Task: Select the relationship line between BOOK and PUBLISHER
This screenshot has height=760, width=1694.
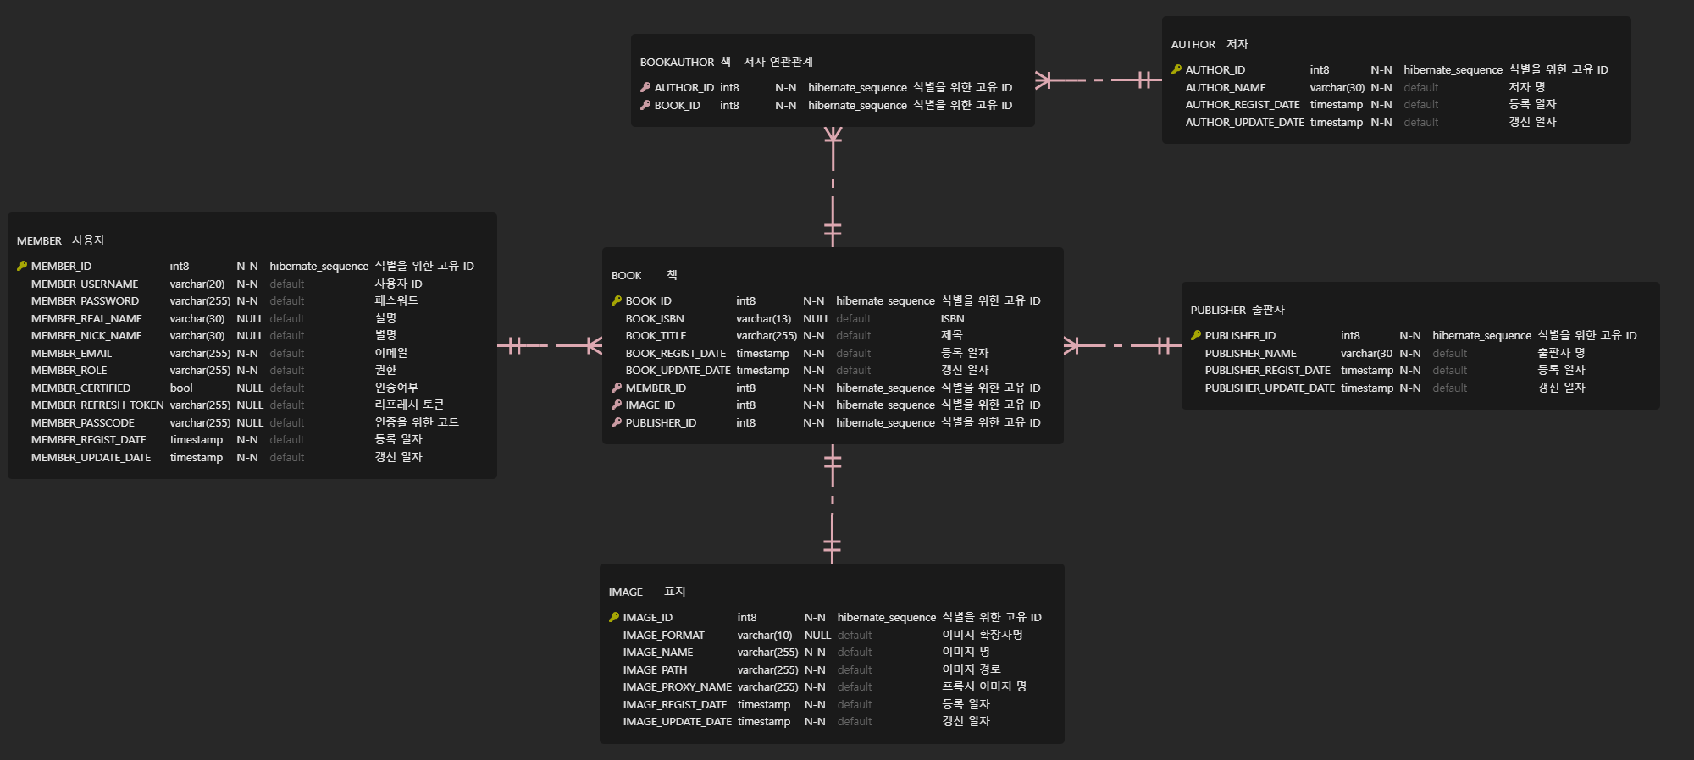Action: pos(1122,345)
